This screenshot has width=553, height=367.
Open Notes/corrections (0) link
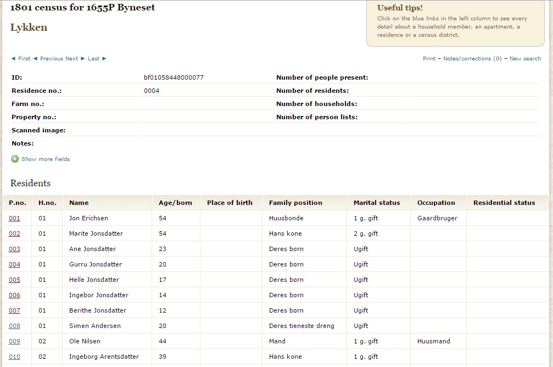point(472,59)
